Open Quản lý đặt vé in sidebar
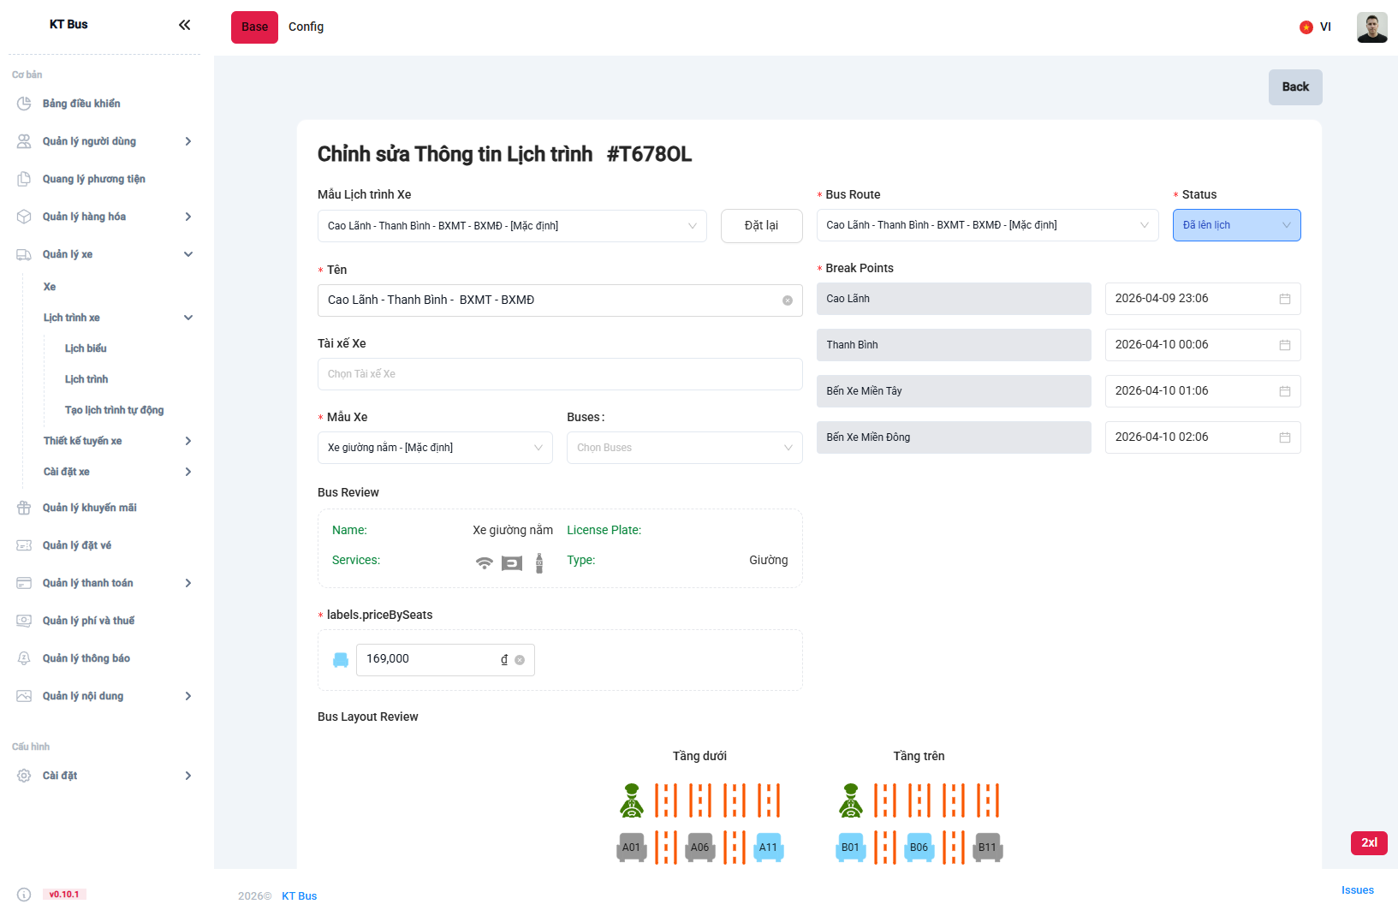1398x916 pixels. tap(77, 545)
